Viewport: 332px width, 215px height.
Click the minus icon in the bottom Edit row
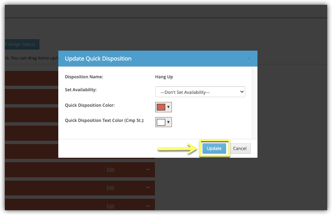pyautogui.click(x=148, y=206)
